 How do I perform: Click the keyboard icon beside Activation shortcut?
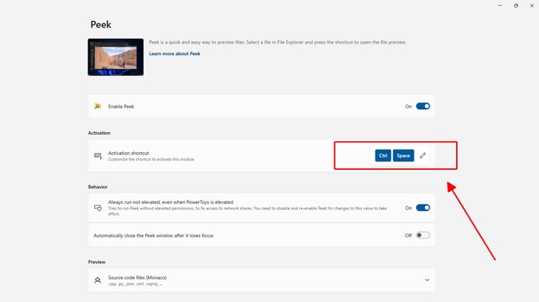(x=98, y=156)
